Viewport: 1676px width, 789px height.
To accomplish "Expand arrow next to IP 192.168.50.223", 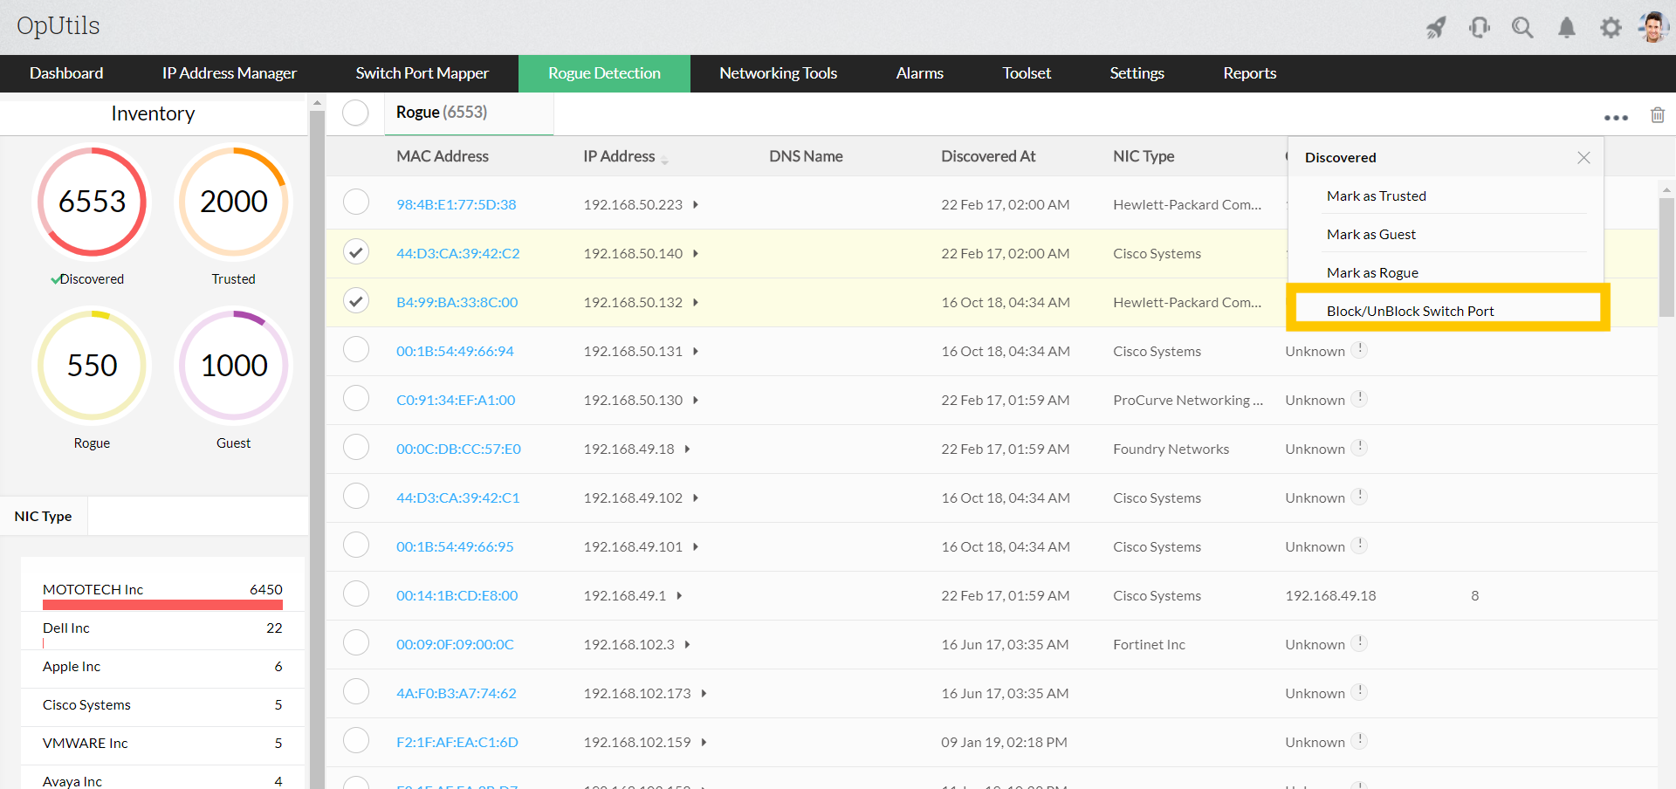I will (696, 205).
